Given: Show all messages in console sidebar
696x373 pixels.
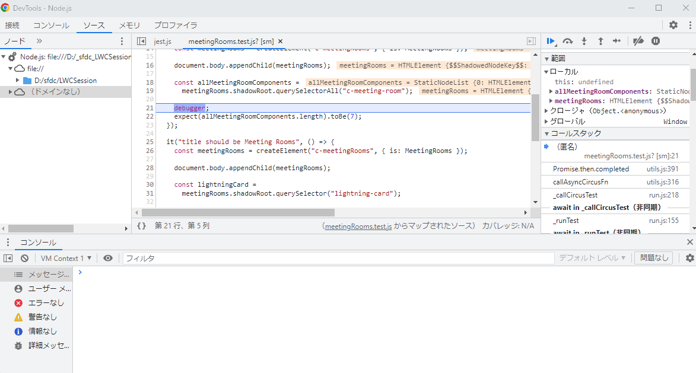Looking at the screenshot, I should click(36, 275).
